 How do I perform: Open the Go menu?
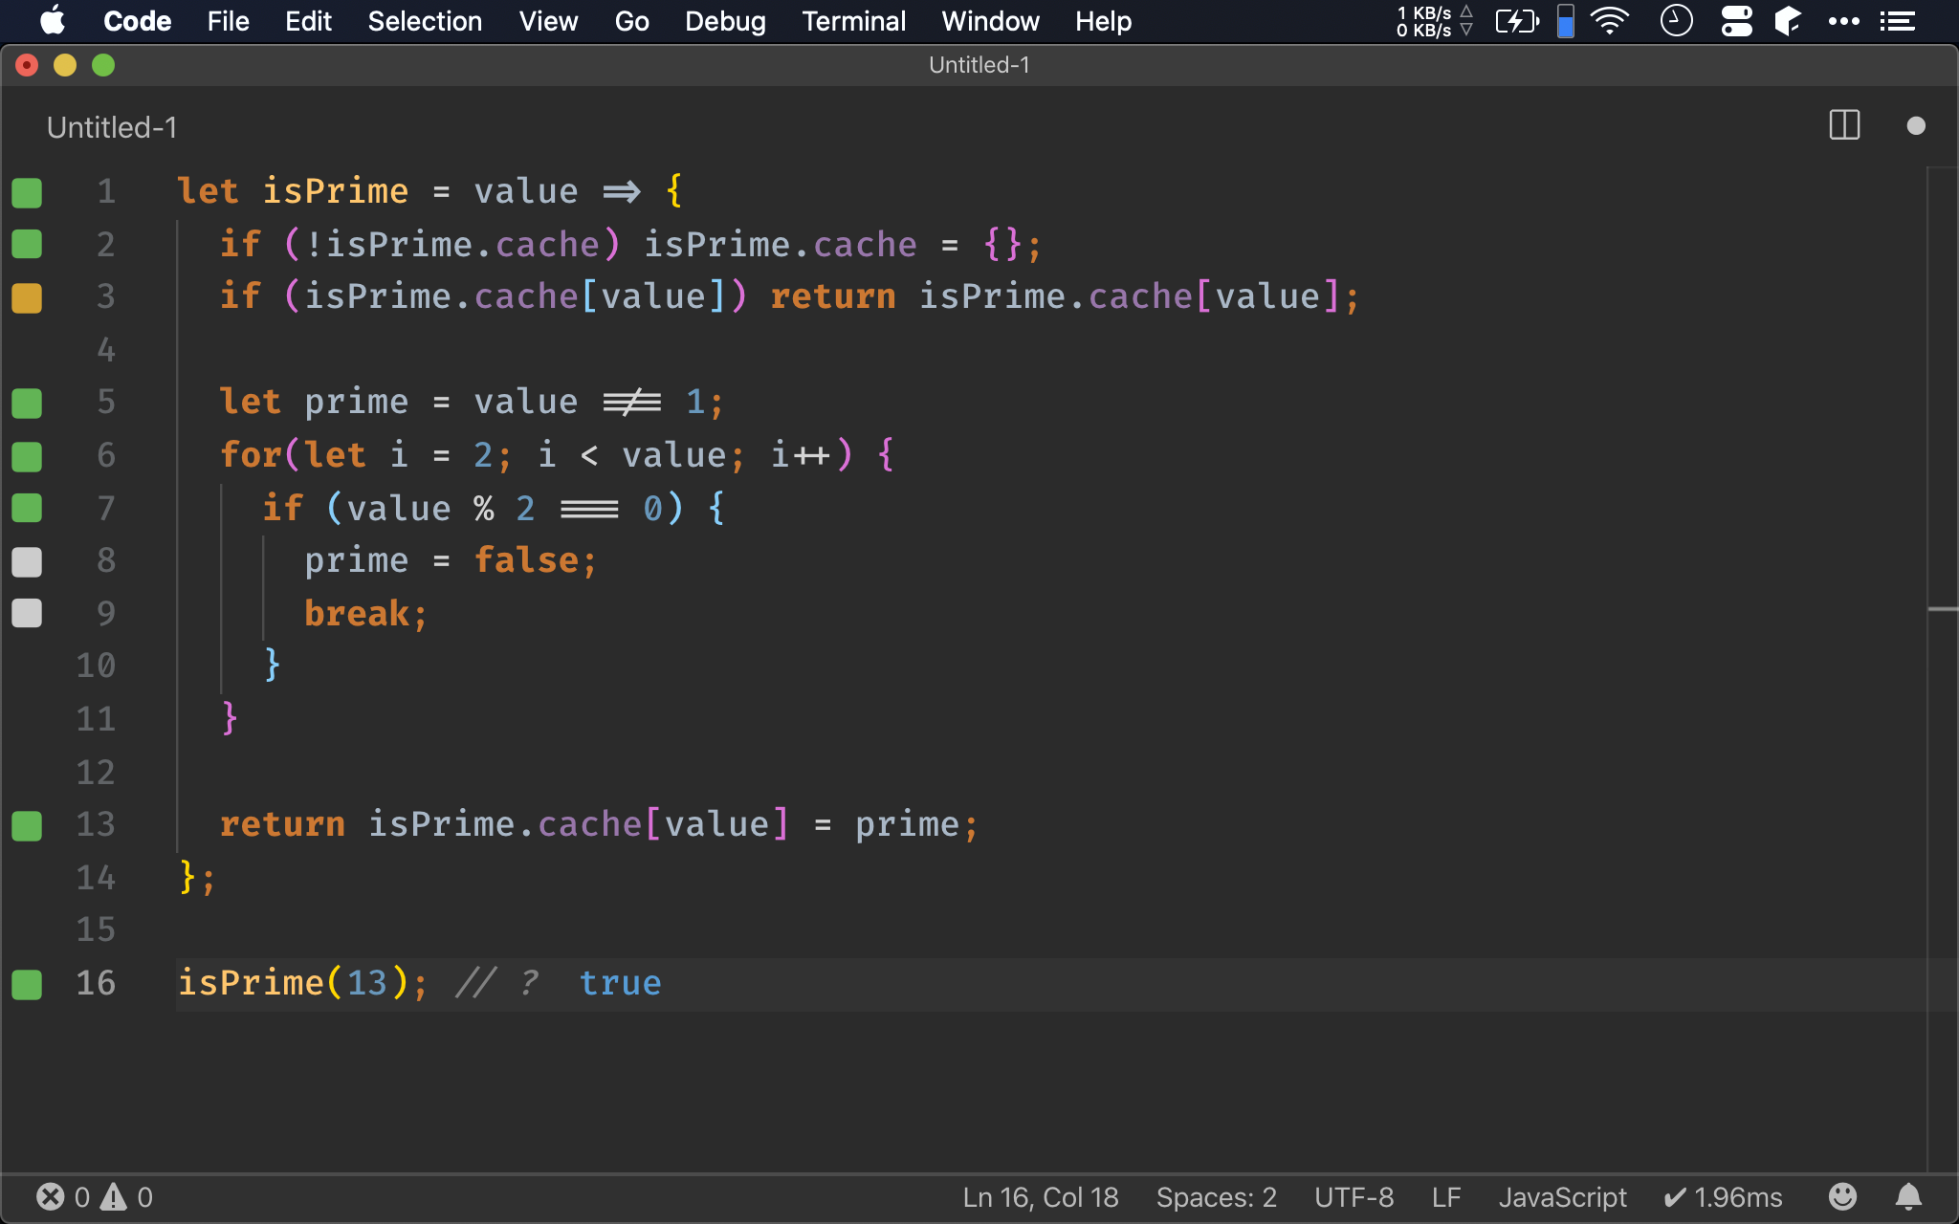[632, 21]
